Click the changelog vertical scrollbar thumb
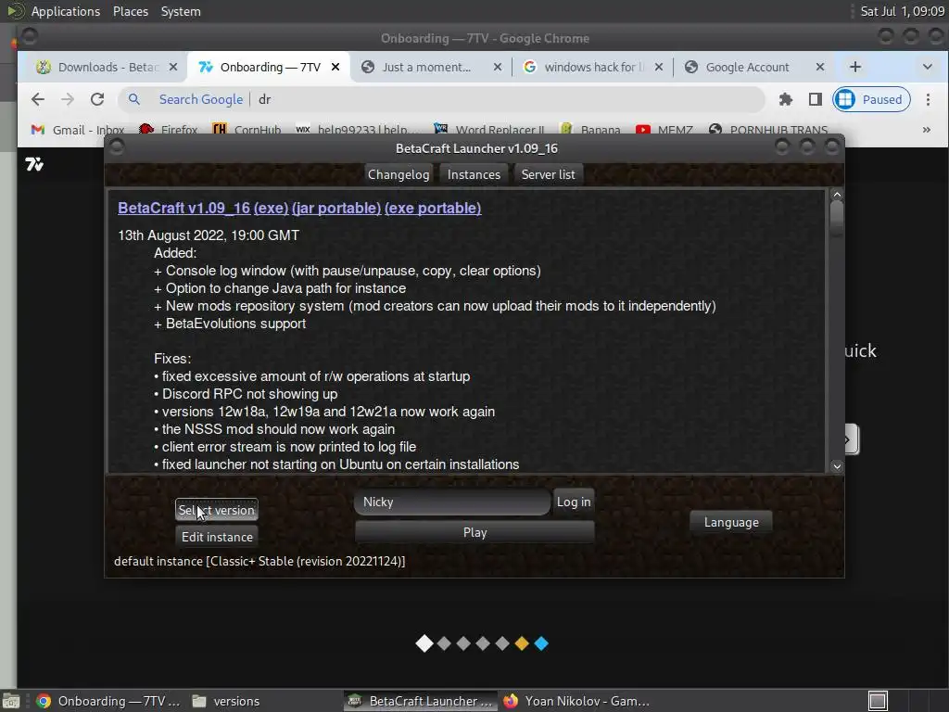 [837, 218]
